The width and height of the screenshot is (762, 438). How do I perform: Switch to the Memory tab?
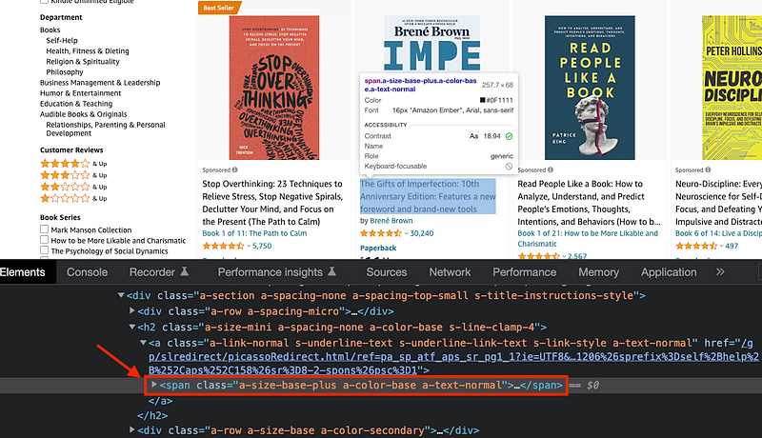tap(598, 272)
